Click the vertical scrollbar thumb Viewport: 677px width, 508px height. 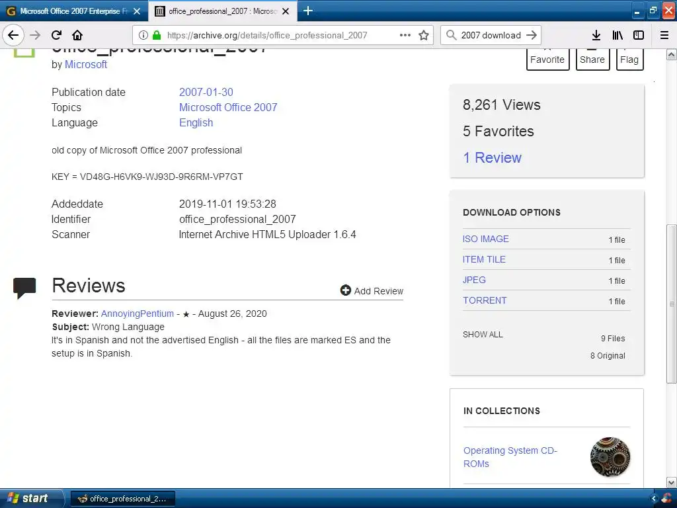tap(671, 304)
